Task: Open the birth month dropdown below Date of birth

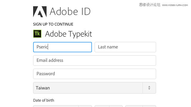Action: pyautogui.click(x=62, y=106)
